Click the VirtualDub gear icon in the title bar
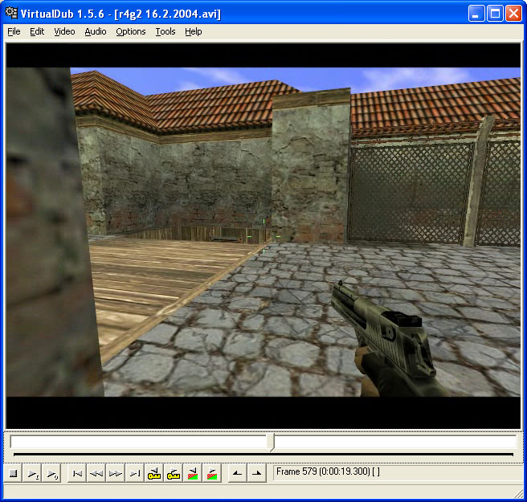 click(11, 13)
